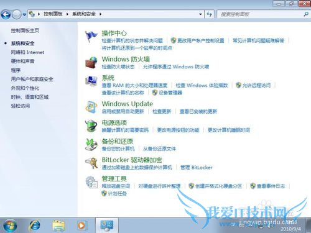Click 唤醒计算机时需要密码 link
Image resolution: width=311 pixels, height=233 pixels.
[x=125, y=130]
